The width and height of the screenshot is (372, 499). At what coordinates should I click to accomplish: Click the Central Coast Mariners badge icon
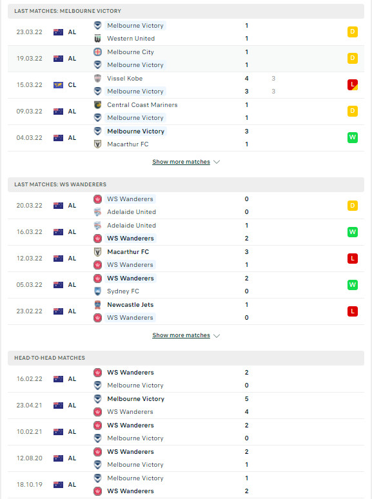[98, 104]
